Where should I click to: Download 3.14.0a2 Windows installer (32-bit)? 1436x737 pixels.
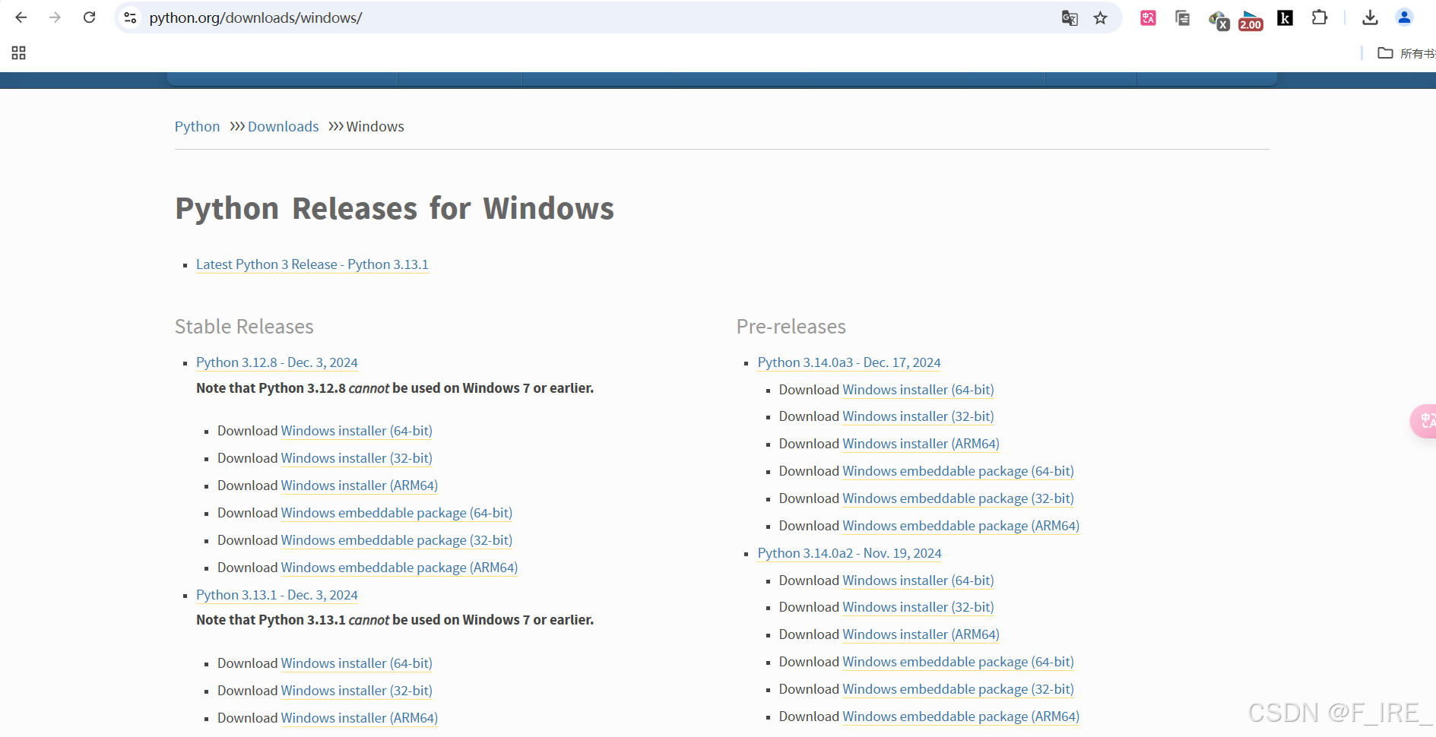tap(918, 607)
